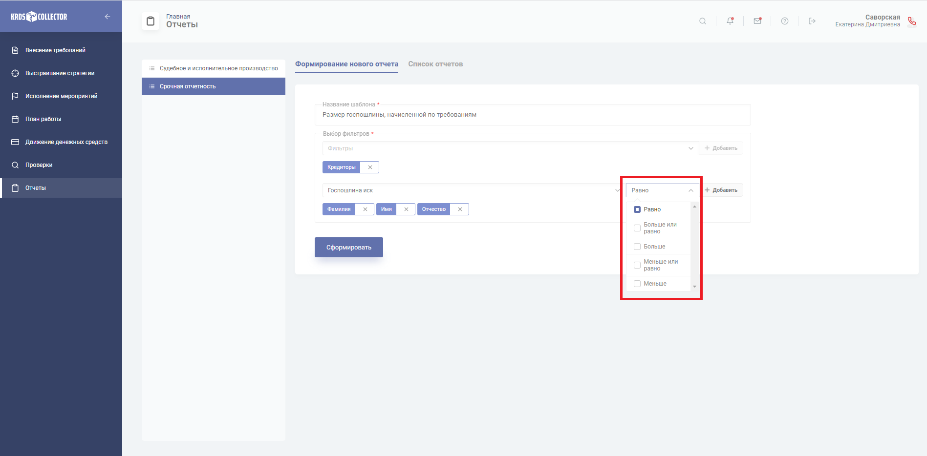Click the red phone icon

[912, 21]
